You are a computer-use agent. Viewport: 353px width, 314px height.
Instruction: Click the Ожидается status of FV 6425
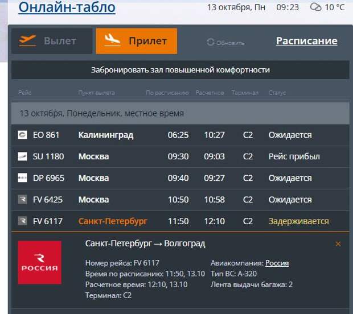pos(290,200)
